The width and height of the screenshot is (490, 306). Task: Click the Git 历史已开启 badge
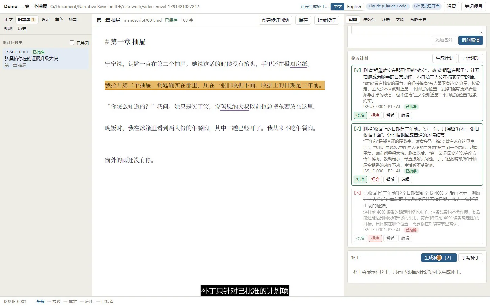coord(427,6)
